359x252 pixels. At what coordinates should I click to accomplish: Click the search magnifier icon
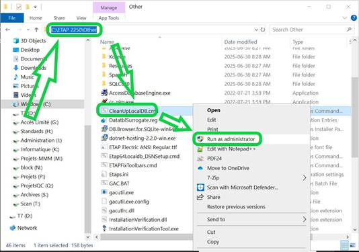349,30
